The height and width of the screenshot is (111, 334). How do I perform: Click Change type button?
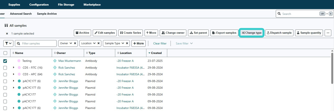(252, 33)
